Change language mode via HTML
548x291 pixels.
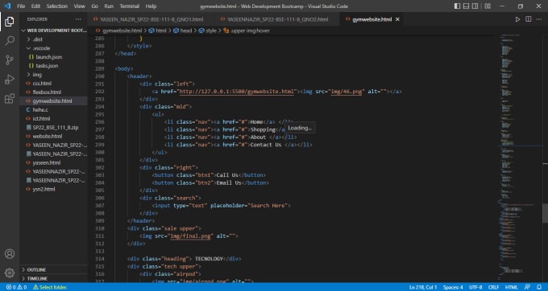pos(511,287)
